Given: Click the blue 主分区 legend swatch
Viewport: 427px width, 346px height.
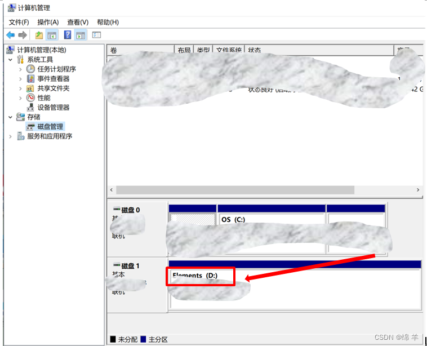Looking at the screenshot, I should pos(143,339).
